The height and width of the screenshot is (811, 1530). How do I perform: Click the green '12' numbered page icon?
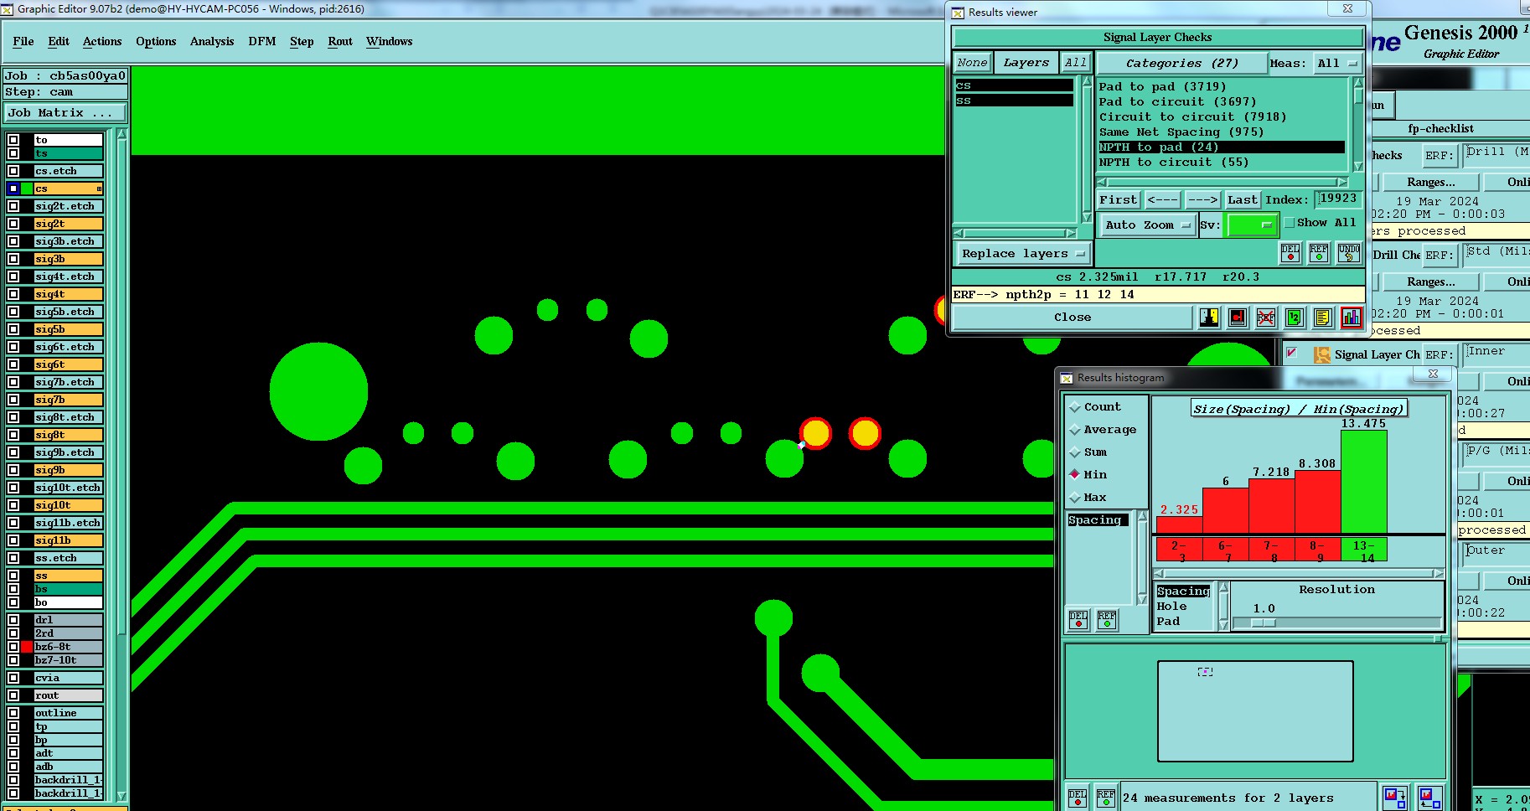[1295, 318]
